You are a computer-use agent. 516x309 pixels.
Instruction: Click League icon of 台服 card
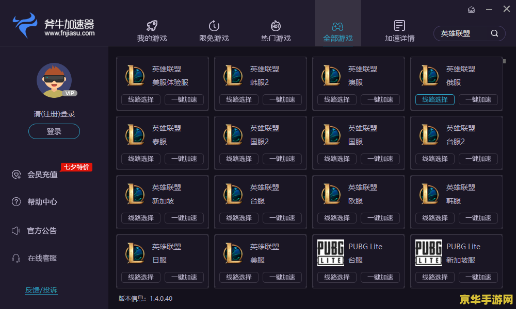click(233, 194)
